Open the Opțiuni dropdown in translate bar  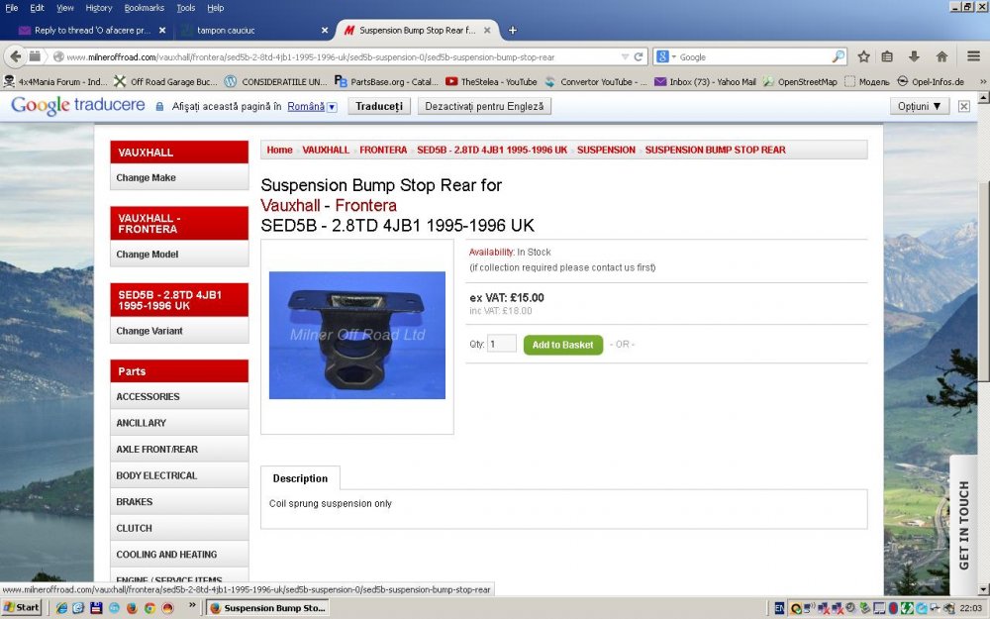click(920, 106)
